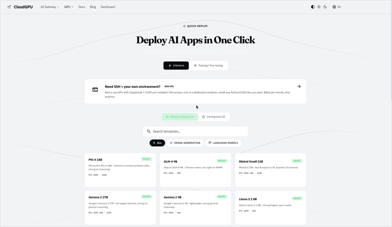The width and height of the screenshot is (392, 227).
Task: Open the Blog page
Action: 93,7
